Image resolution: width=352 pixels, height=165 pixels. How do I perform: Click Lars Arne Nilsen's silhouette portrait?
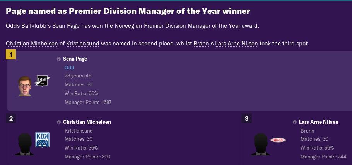(260, 144)
